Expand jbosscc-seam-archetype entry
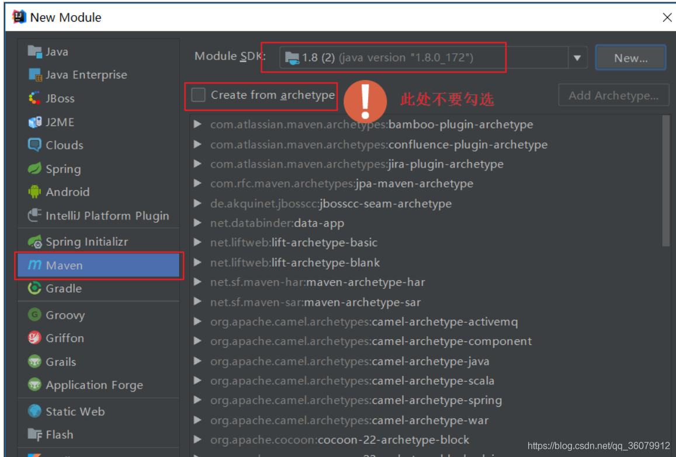 coord(197,203)
